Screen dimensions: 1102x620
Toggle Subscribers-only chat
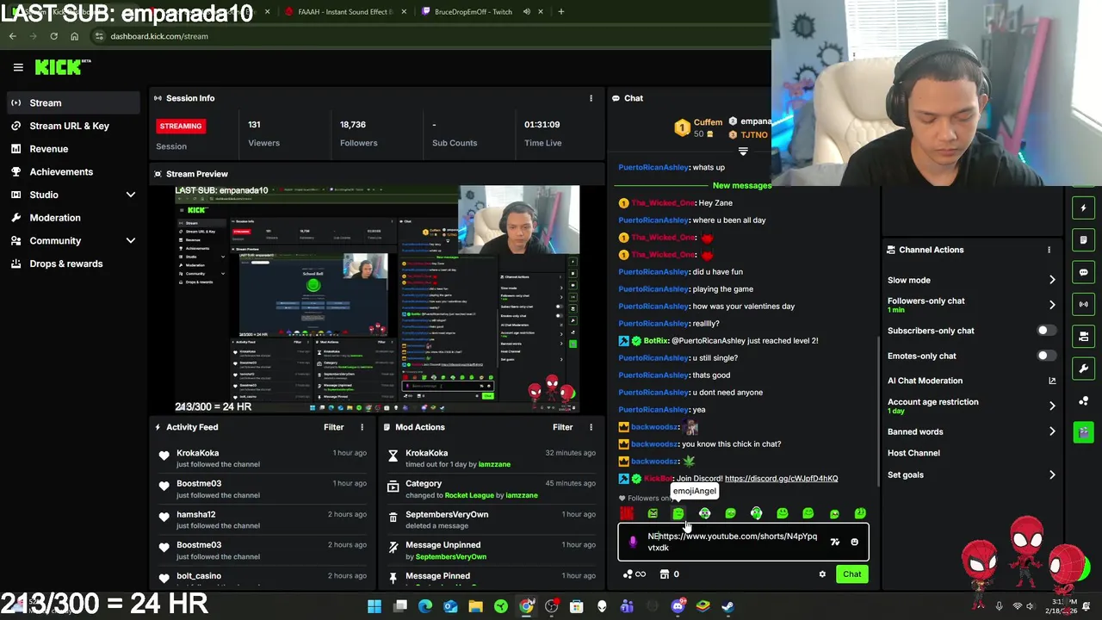pos(1046,331)
